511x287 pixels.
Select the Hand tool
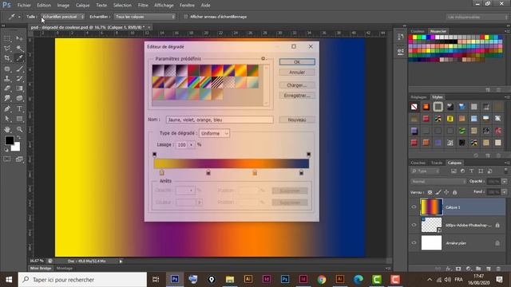pos(7,129)
